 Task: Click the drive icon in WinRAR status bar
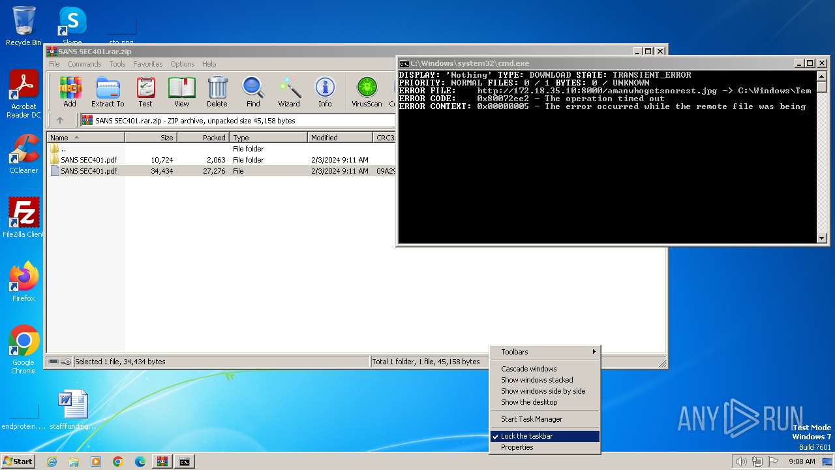(x=54, y=362)
